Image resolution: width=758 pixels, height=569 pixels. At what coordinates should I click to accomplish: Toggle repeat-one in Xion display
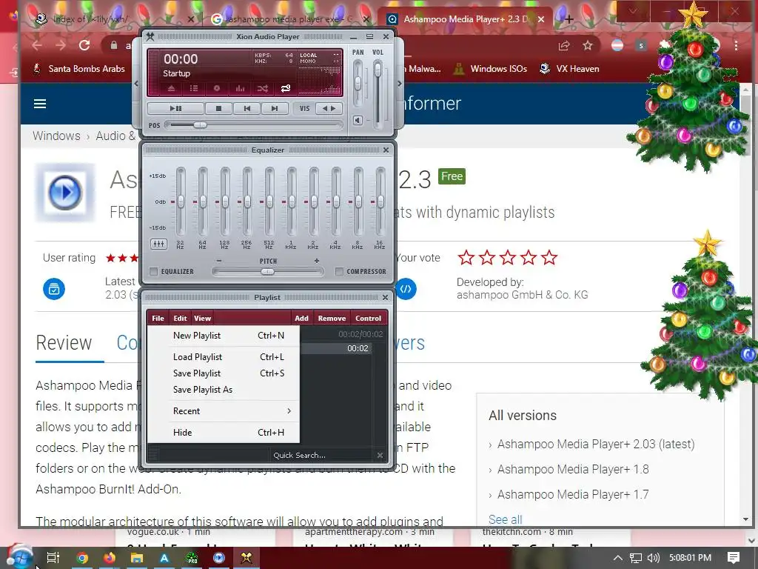286,88
